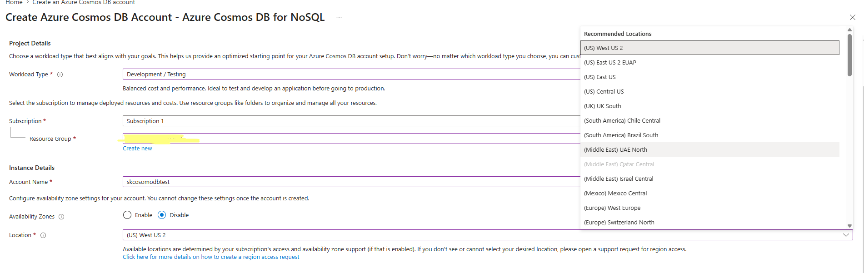Choose (US) West US 2 location
Screen dimensions: 864x273
[709, 48]
